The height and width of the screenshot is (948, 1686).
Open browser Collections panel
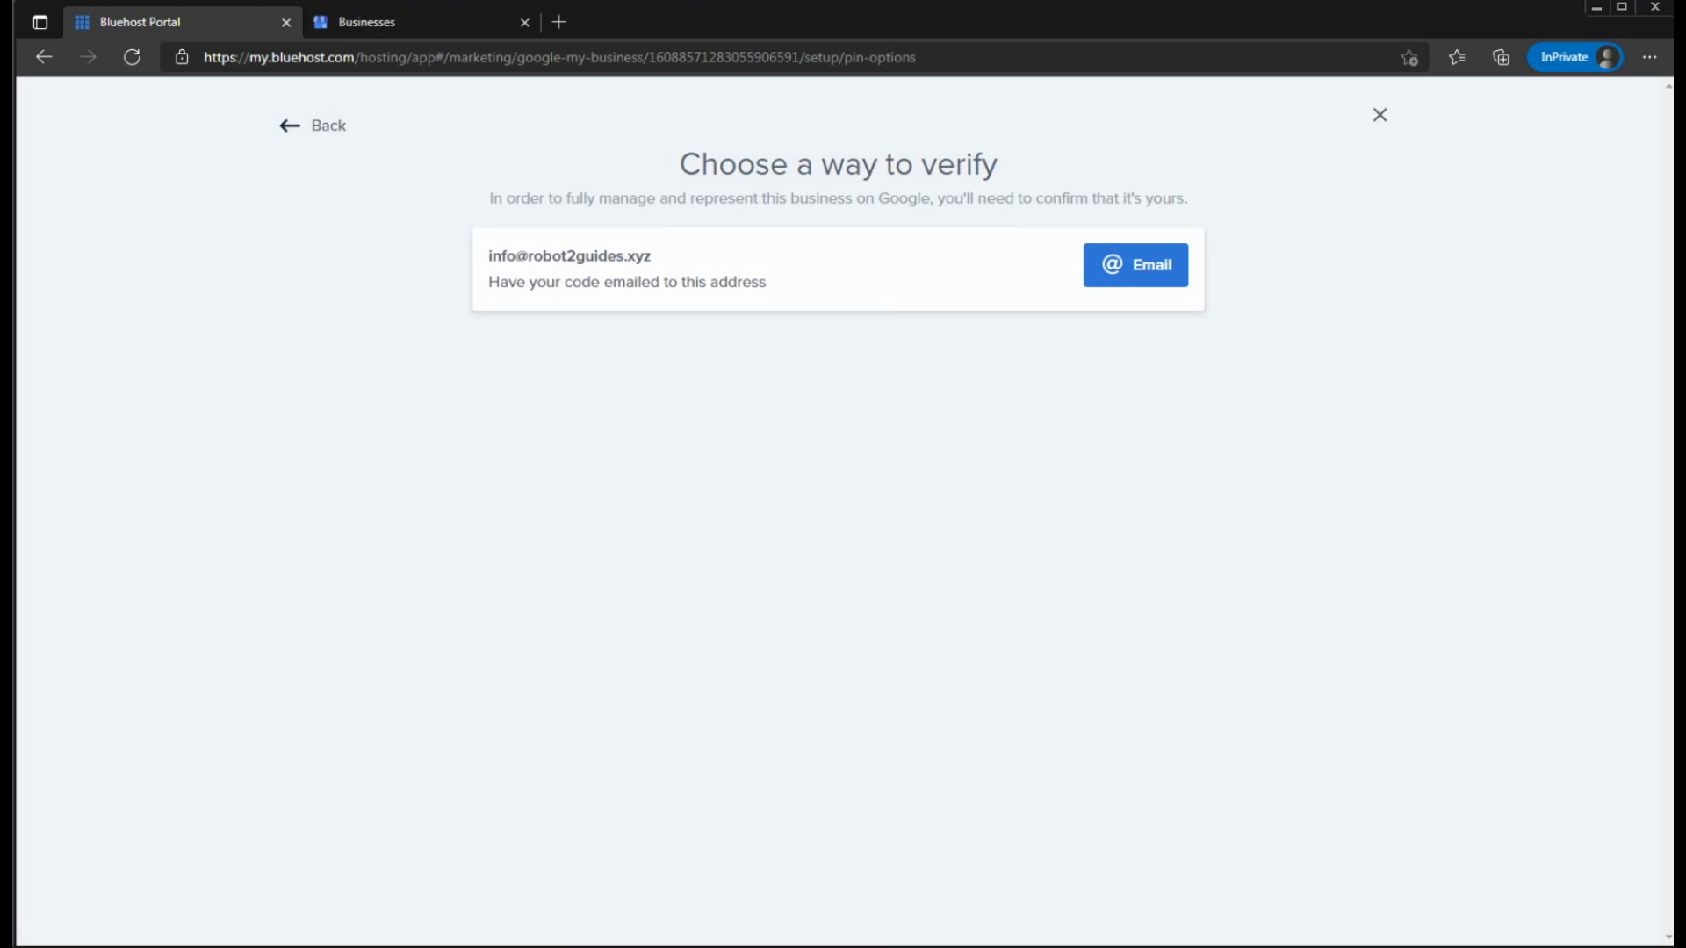1501,57
